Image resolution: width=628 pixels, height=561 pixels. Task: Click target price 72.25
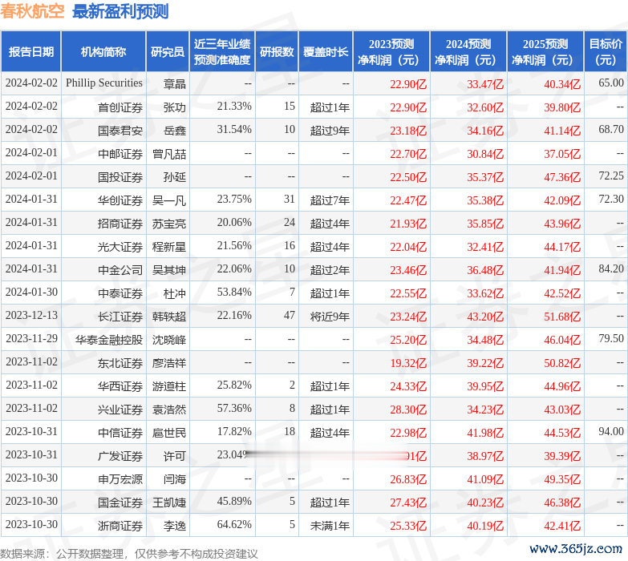[x=611, y=176]
